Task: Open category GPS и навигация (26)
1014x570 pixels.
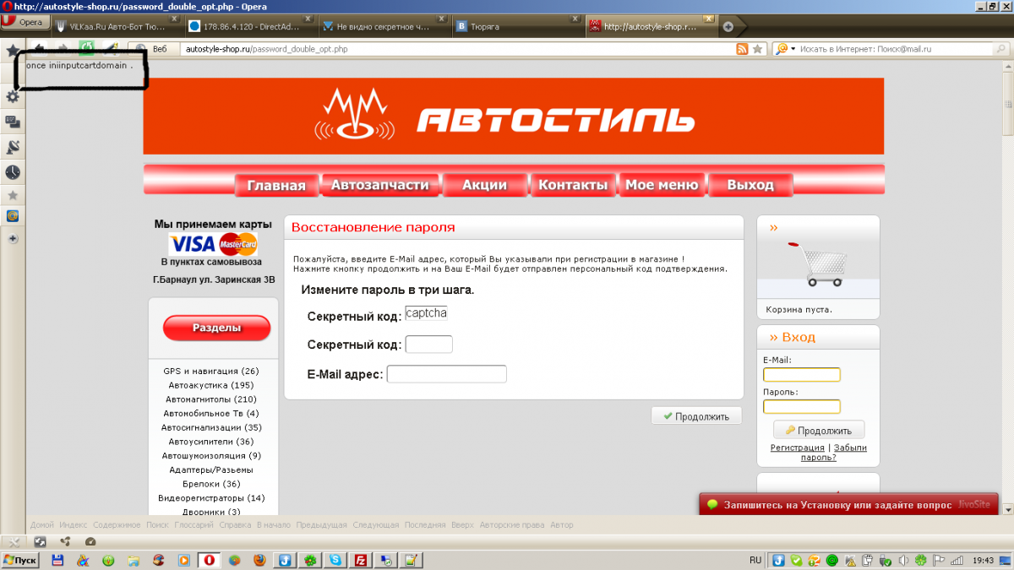Action: coord(211,371)
